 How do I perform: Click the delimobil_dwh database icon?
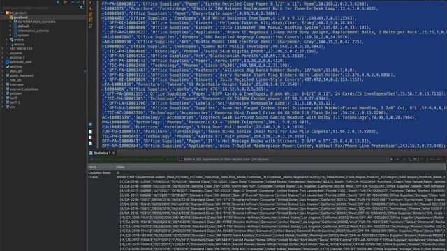8,62
